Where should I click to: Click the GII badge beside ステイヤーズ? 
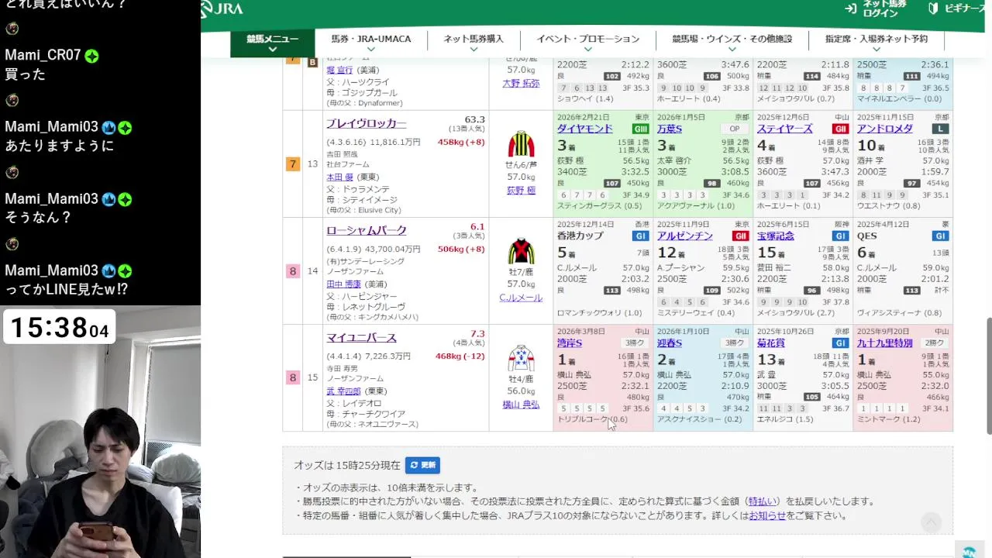tap(840, 129)
